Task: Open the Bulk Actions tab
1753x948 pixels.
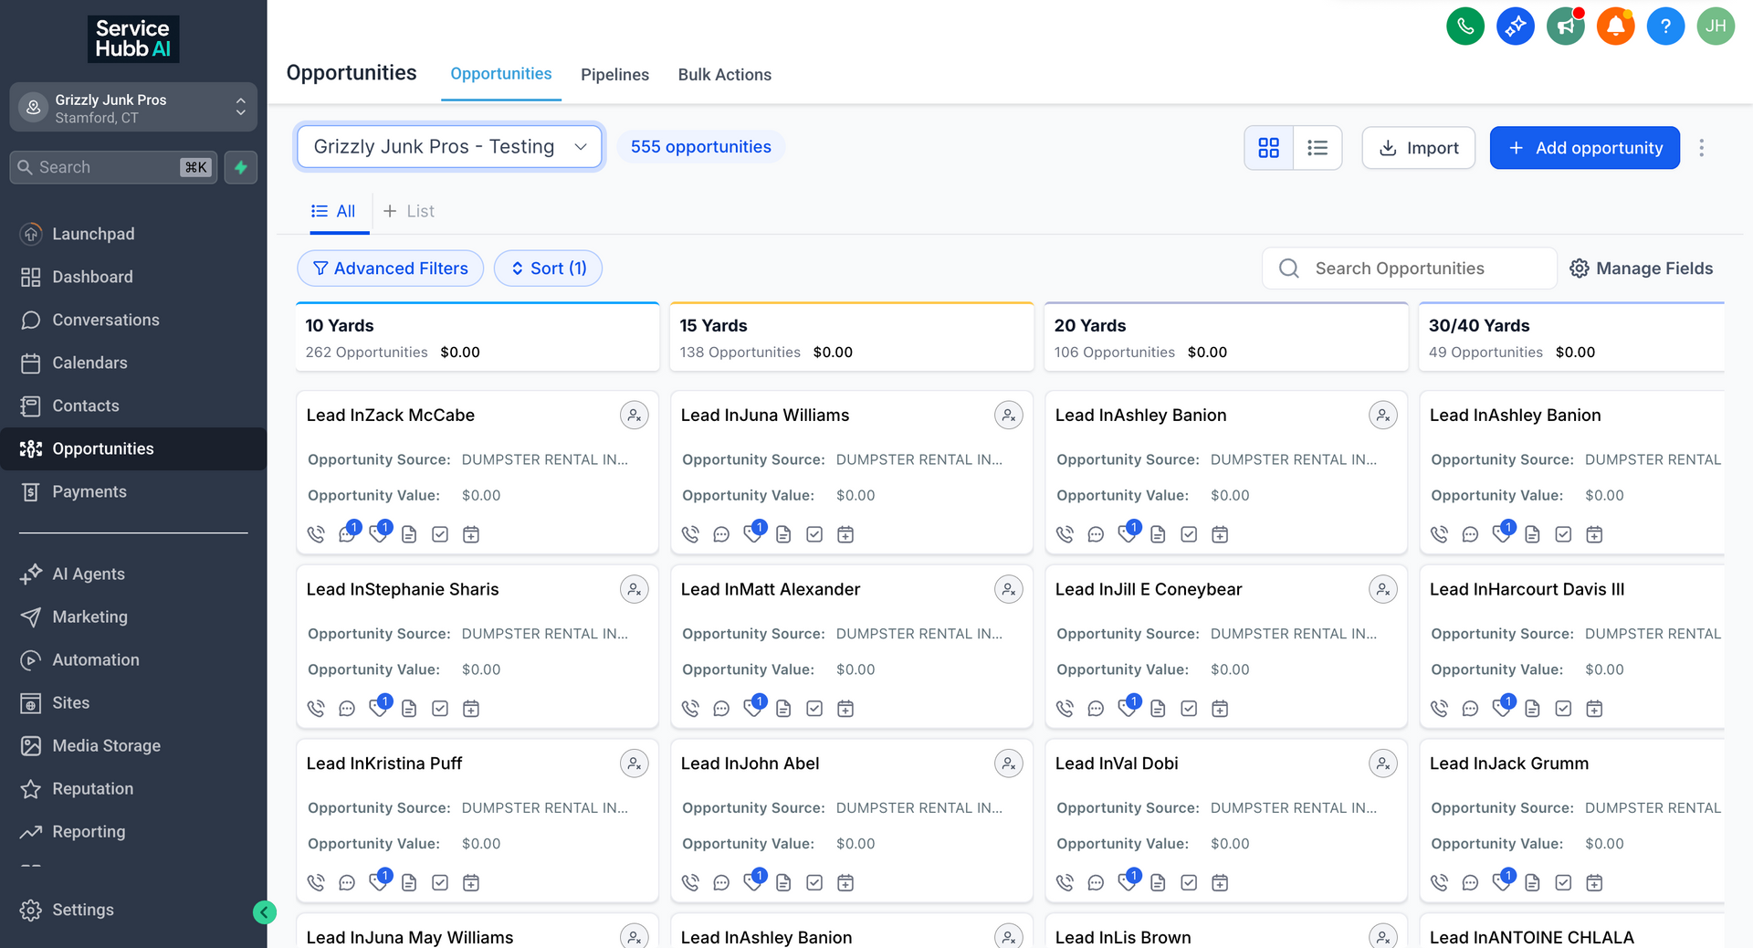Action: (x=724, y=75)
